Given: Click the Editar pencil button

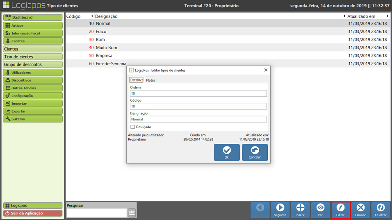Looking at the screenshot, I should (340, 210).
